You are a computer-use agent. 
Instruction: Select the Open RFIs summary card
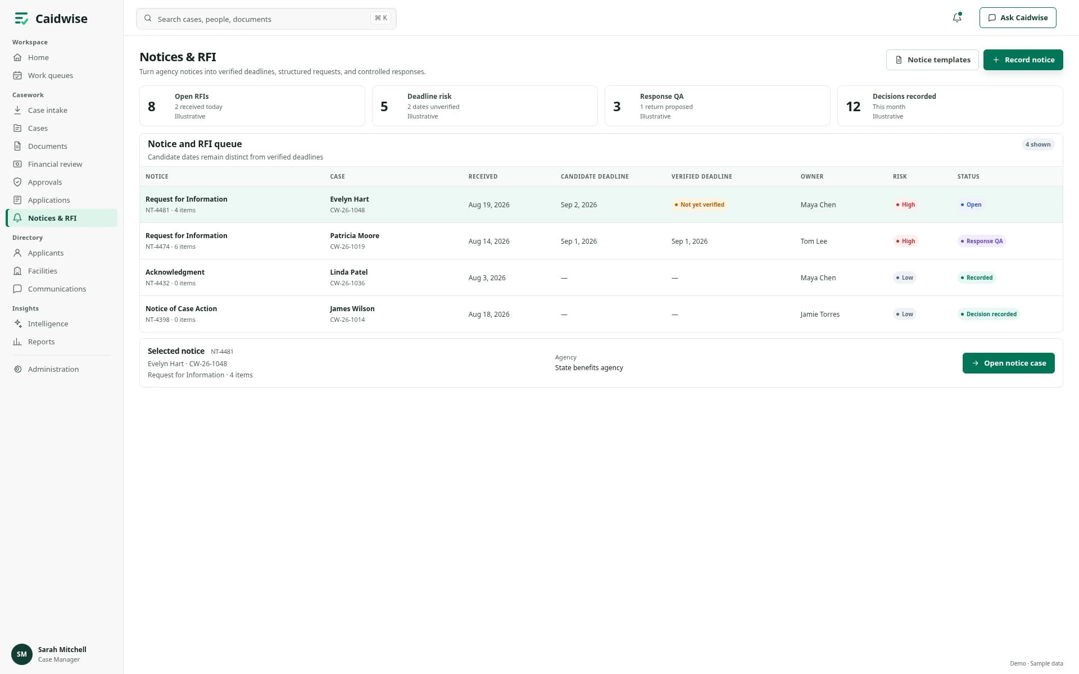(x=252, y=106)
